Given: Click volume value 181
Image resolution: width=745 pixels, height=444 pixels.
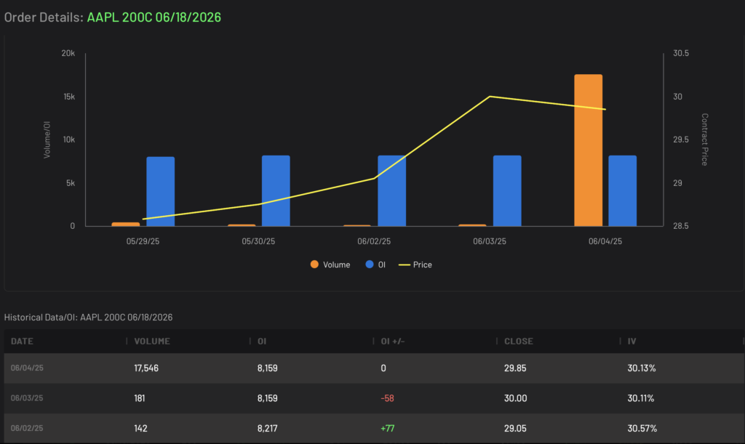Looking at the screenshot, I should pos(139,398).
